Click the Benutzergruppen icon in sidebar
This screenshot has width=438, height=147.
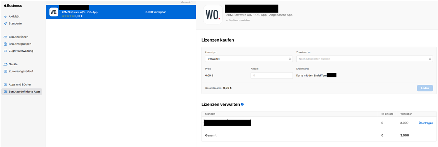pyautogui.click(x=5, y=44)
